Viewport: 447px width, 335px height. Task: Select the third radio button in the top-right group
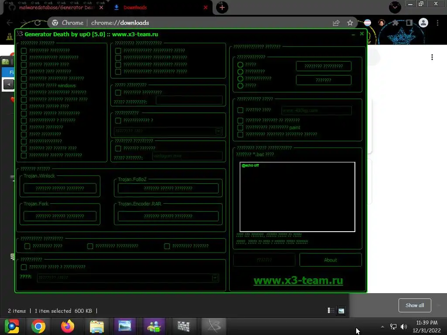pyautogui.click(x=241, y=79)
